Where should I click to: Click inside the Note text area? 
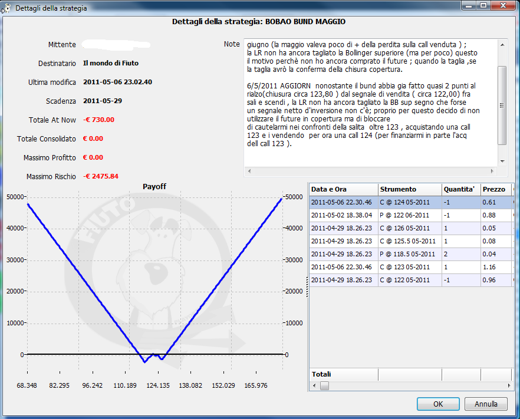click(x=371, y=103)
